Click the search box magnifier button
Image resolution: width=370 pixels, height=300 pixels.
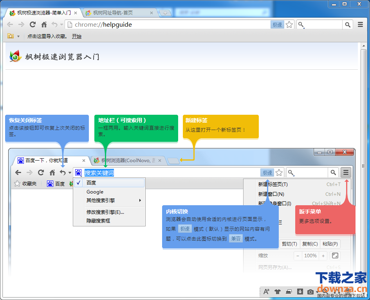tap(347, 25)
